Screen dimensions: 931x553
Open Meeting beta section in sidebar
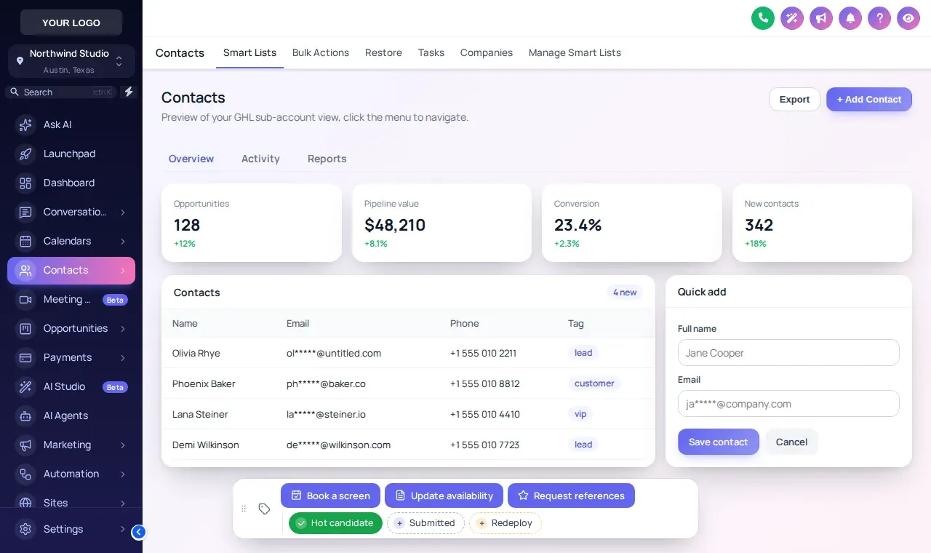[x=71, y=299]
